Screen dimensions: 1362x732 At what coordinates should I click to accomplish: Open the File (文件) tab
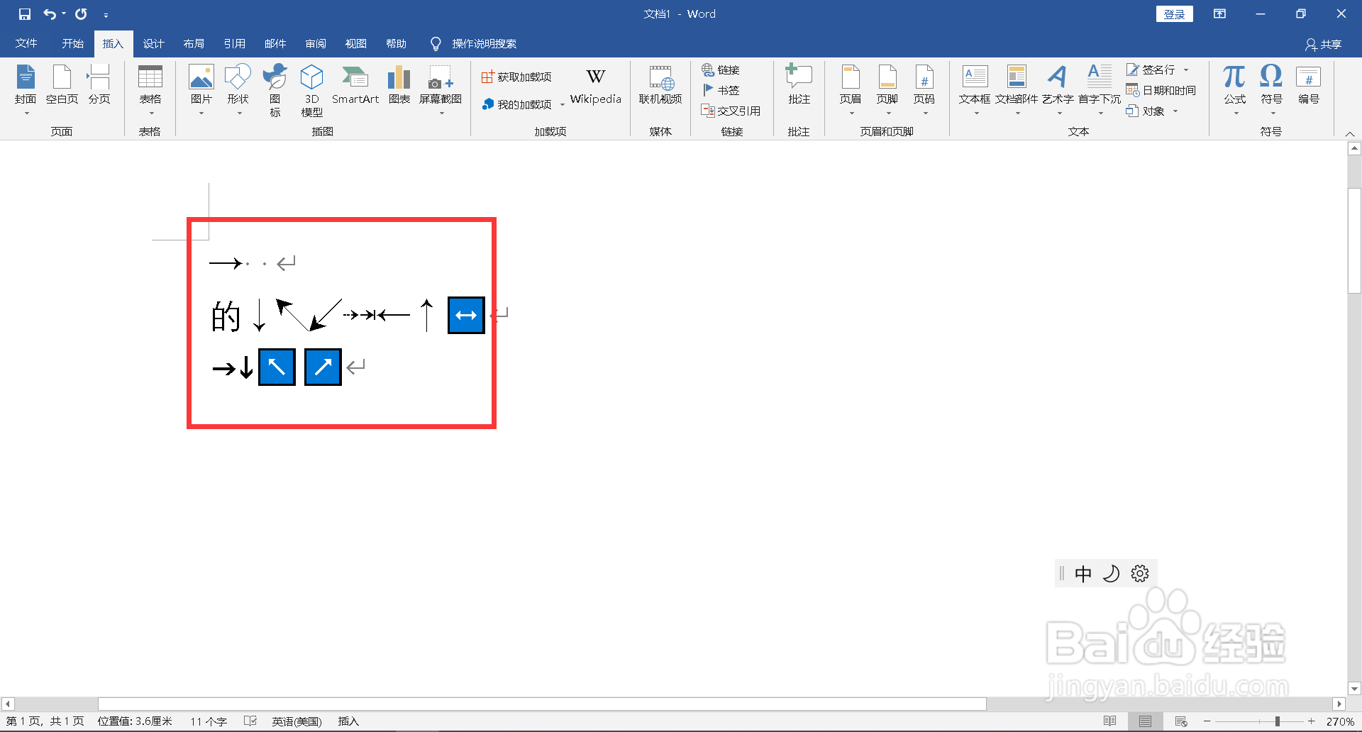[x=26, y=44]
